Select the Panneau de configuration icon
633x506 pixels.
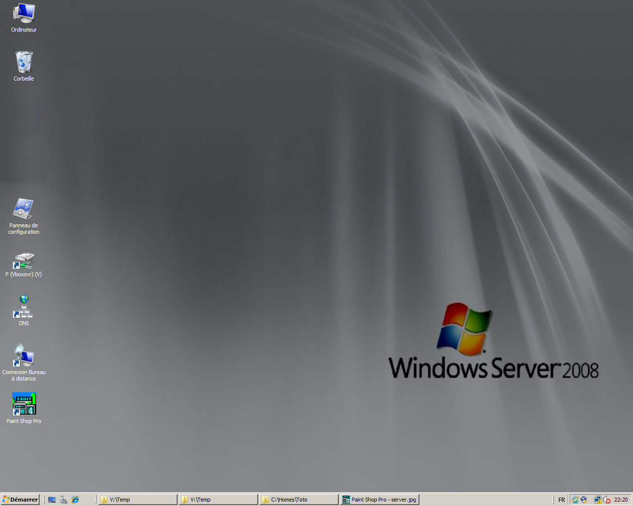pos(24,210)
